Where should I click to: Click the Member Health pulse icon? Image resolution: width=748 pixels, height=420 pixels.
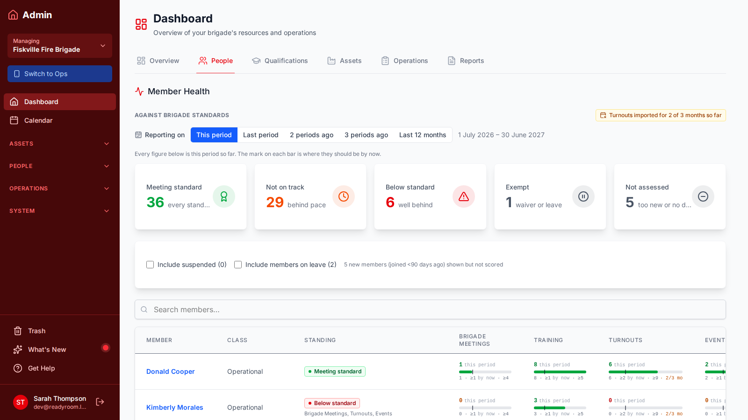139,91
